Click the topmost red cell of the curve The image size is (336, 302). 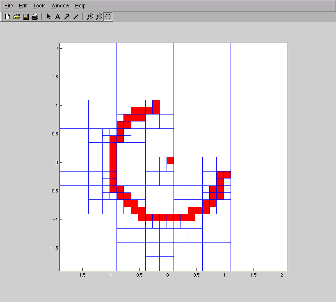(x=155, y=103)
